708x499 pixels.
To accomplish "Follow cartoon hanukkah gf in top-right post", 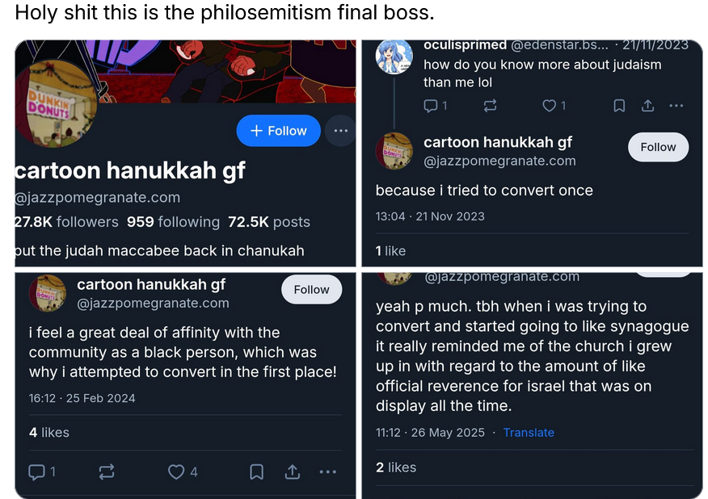I will point(658,147).
